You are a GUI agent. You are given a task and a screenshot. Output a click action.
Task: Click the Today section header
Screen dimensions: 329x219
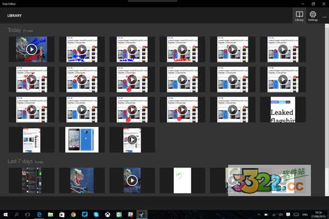[14, 30]
